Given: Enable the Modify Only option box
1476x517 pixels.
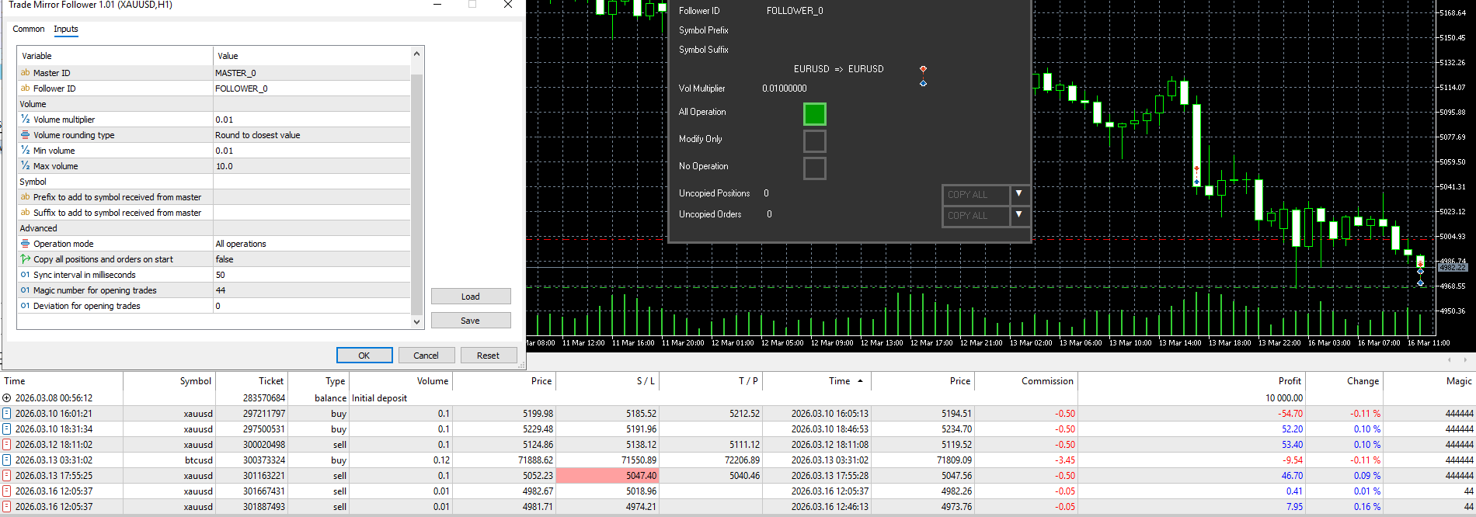Looking at the screenshot, I should (x=814, y=141).
